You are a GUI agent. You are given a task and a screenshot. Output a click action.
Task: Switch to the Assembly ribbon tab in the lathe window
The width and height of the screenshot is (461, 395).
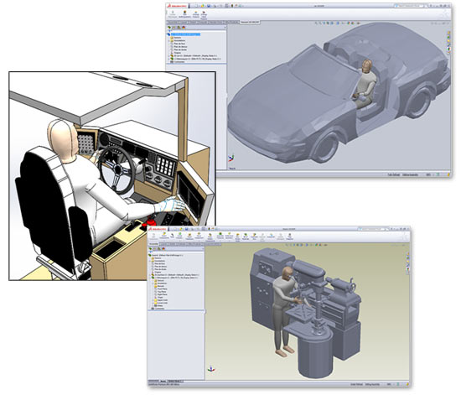click(x=153, y=244)
